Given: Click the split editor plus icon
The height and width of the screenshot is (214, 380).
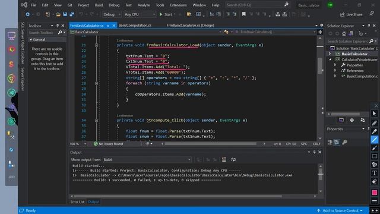Looking at the screenshot, I should 320,32.
